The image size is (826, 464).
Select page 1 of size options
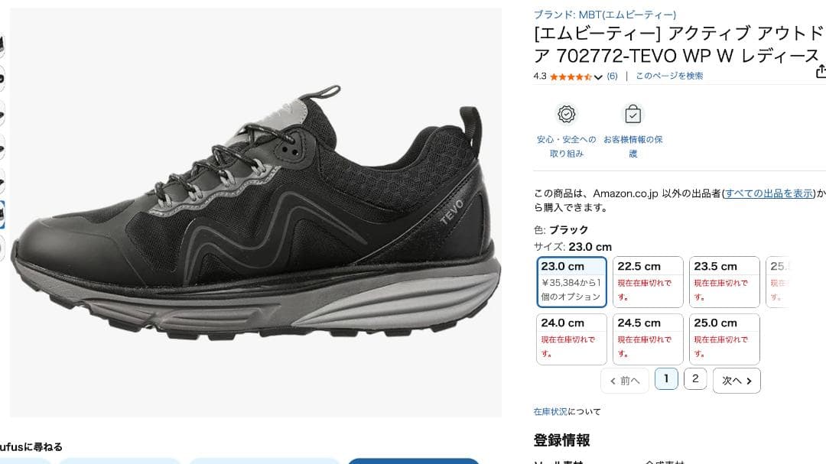coord(666,378)
